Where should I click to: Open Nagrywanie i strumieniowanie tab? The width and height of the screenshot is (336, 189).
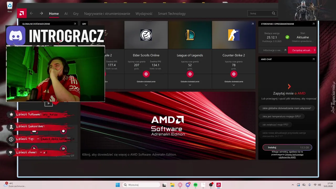107,14
